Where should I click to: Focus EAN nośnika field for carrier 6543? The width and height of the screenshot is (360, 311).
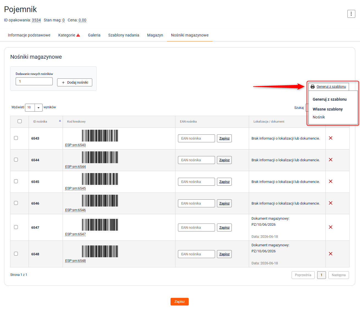click(x=196, y=138)
